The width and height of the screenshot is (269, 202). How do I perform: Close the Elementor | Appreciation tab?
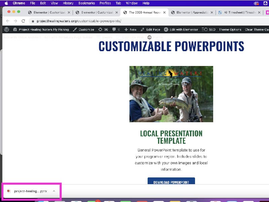pyautogui.click(x=212, y=12)
